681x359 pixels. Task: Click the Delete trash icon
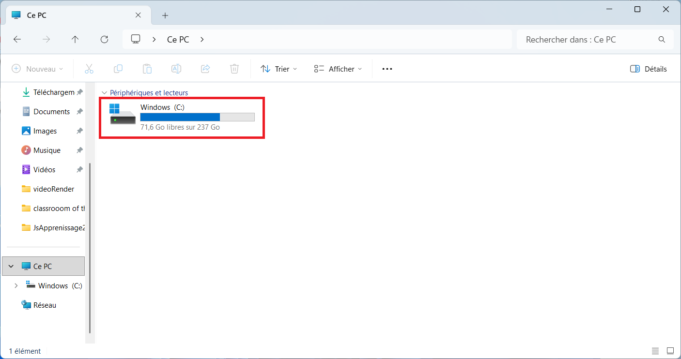click(234, 69)
